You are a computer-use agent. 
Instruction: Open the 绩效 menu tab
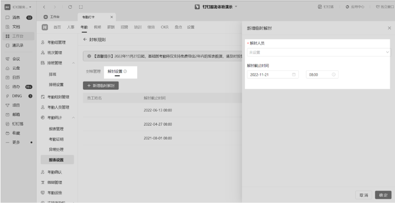[x=151, y=27]
